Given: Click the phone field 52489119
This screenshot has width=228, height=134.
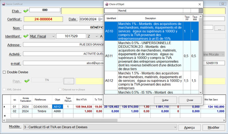Looking at the screenshot, I should (x=214, y=63).
